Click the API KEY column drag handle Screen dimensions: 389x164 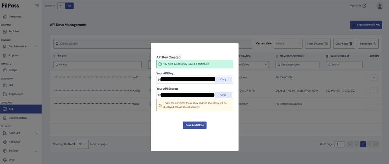[x=54, y=56]
